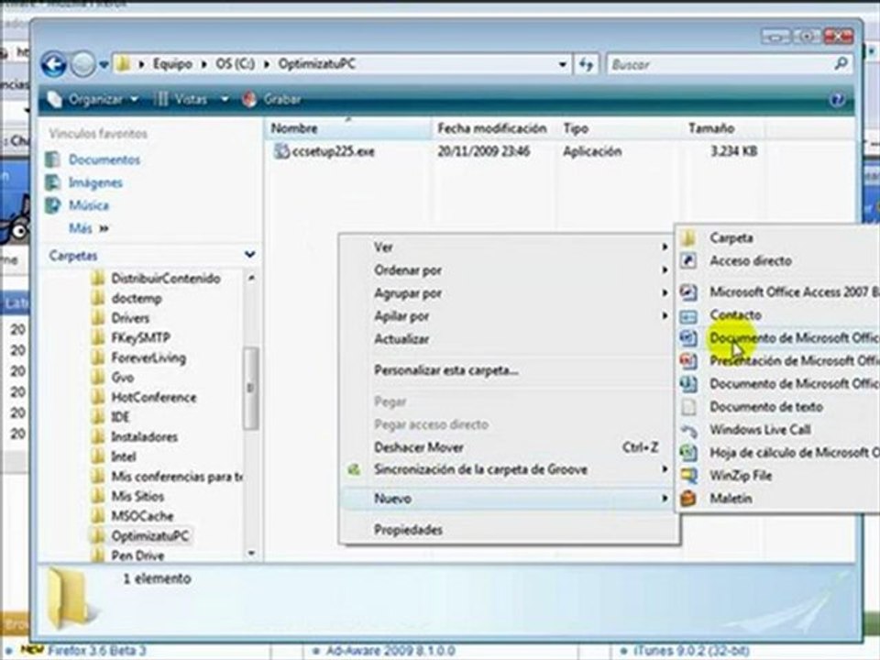Open the Ver submenu in context menu
Screen dimensions: 880x660
(x=509, y=247)
